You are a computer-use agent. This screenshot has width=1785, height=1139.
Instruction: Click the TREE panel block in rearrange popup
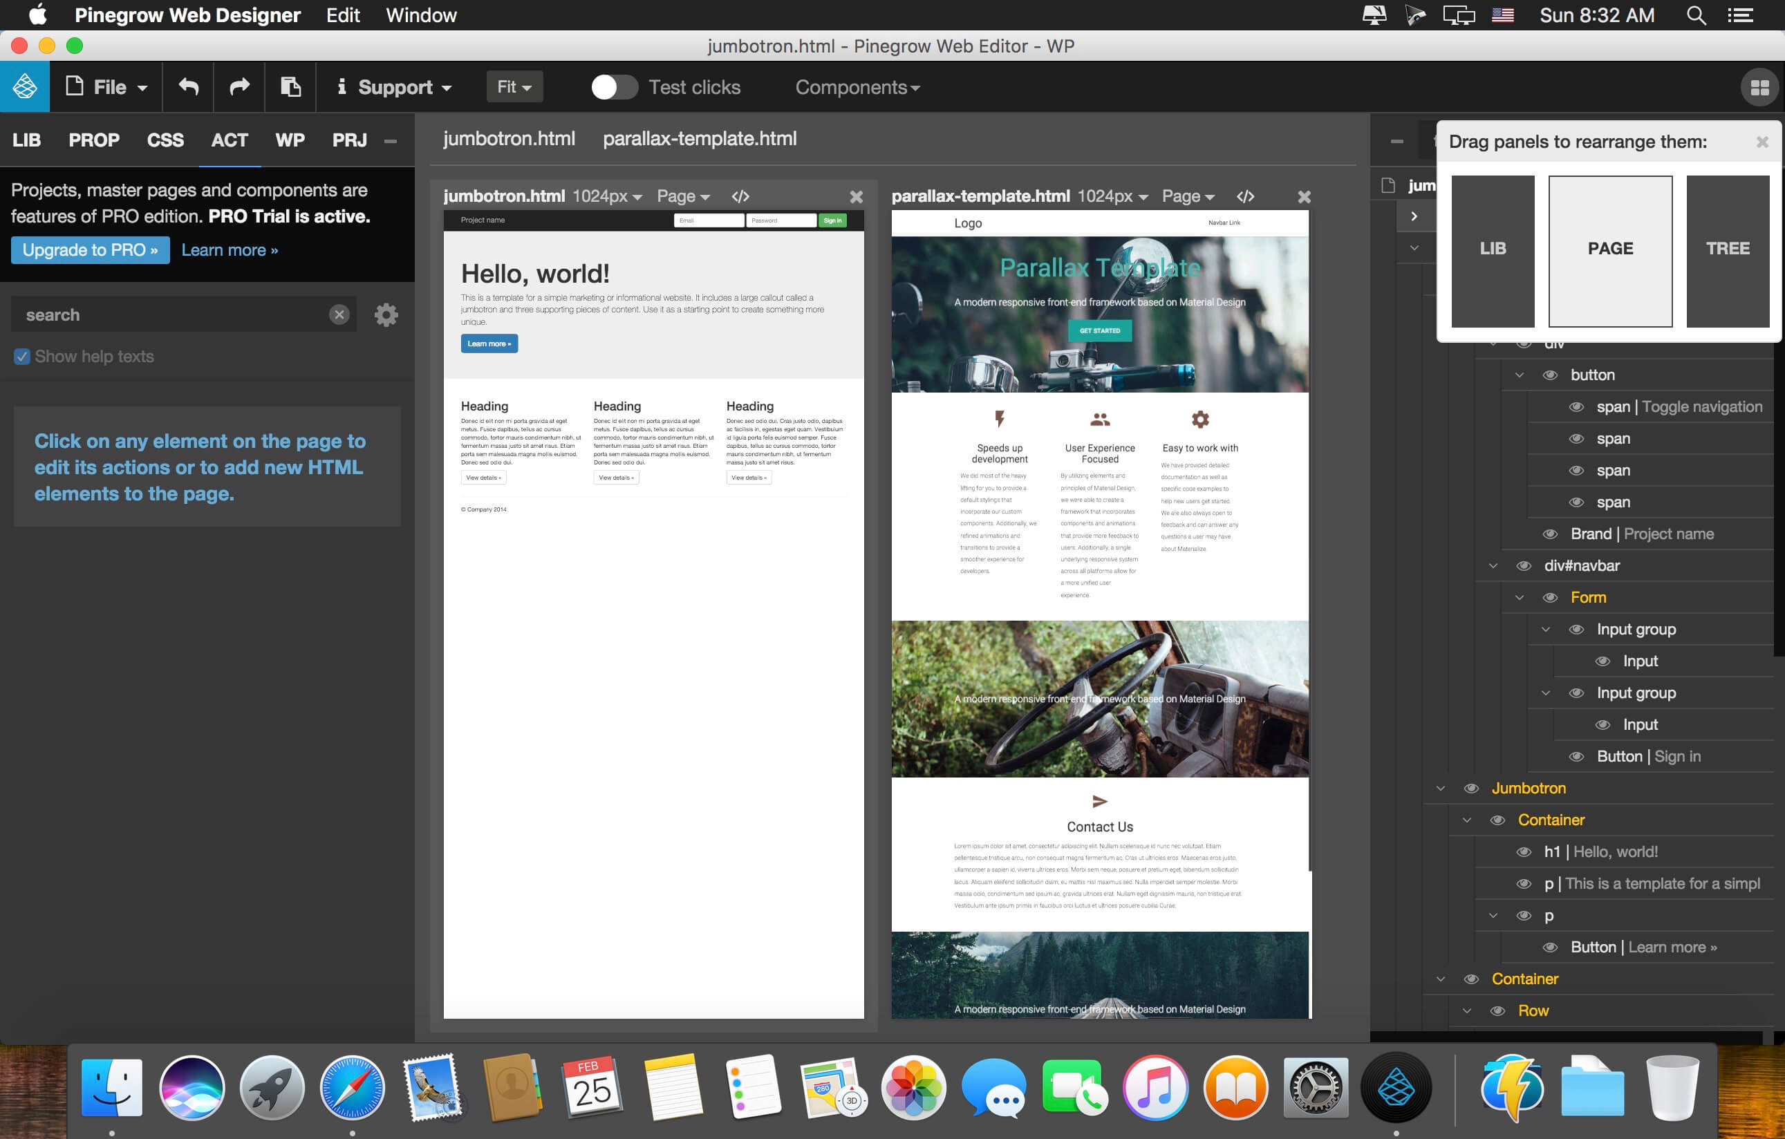click(x=1728, y=250)
